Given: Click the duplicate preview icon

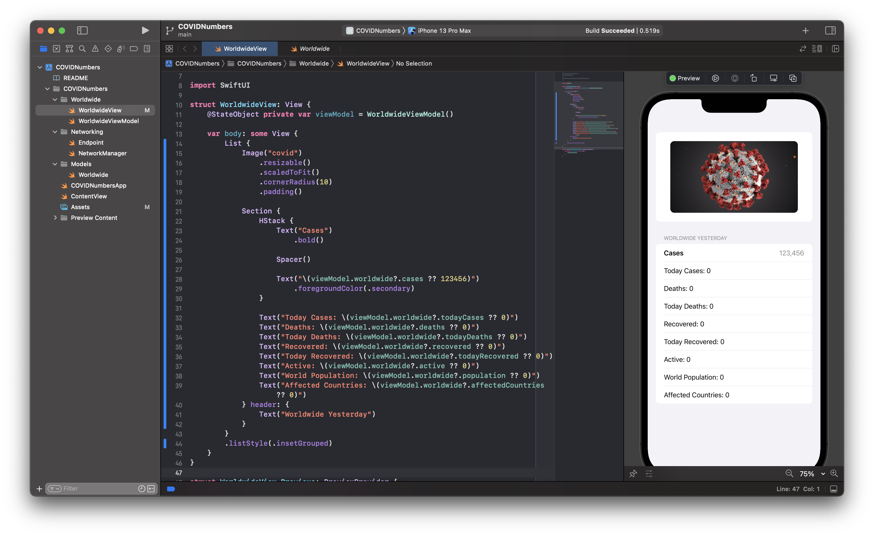Looking at the screenshot, I should (x=793, y=78).
